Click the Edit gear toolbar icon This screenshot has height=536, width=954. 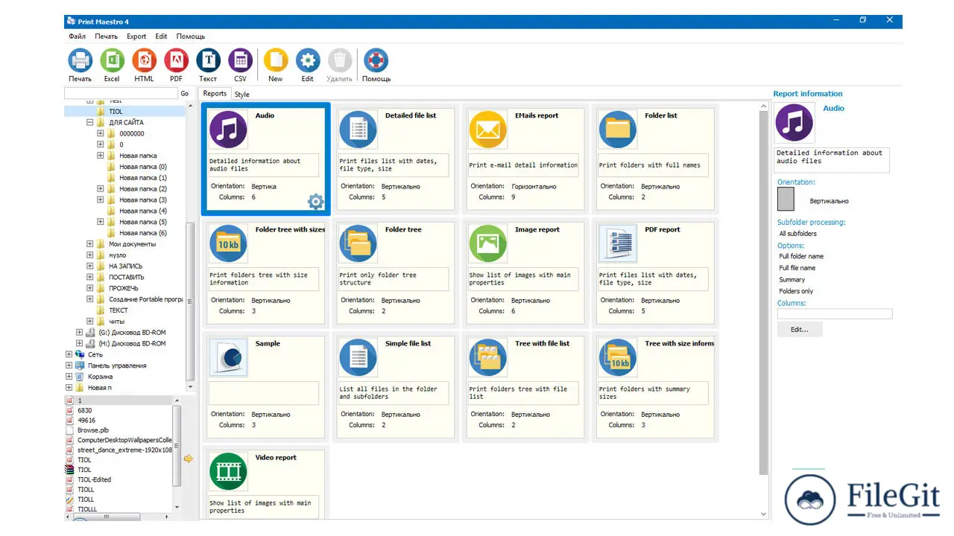(307, 60)
